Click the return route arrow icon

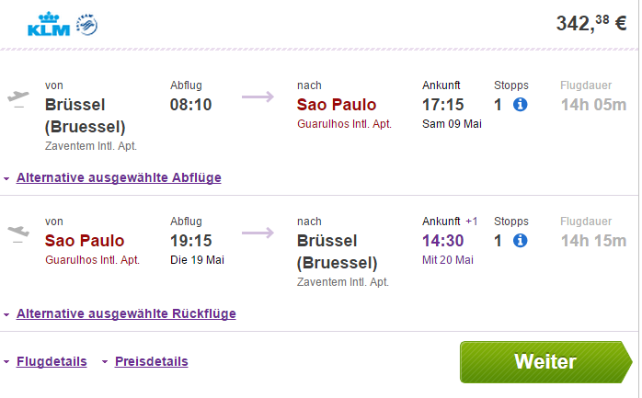[258, 233]
